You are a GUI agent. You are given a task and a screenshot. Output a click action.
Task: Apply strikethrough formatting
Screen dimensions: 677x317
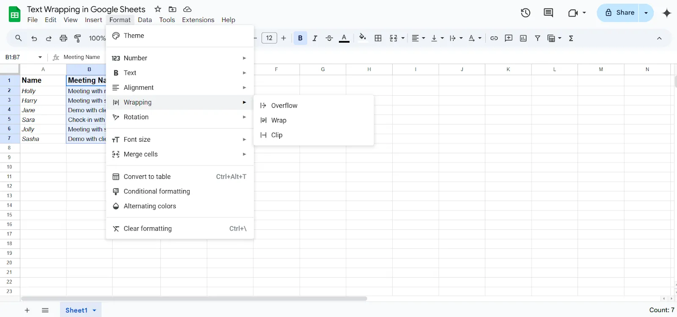[329, 38]
